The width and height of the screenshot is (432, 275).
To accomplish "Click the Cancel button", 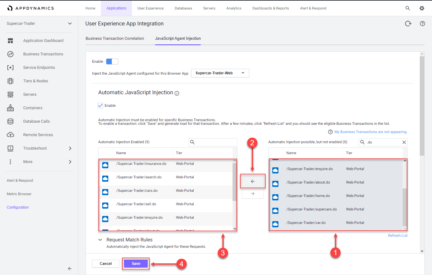I will pos(106,264).
